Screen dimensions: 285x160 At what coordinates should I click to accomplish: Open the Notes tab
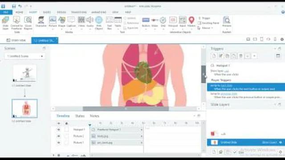(x=94, y=116)
